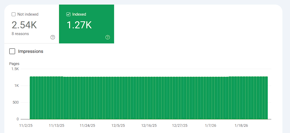
Task: Open help icon on Not indexed card
Action: click(x=53, y=37)
